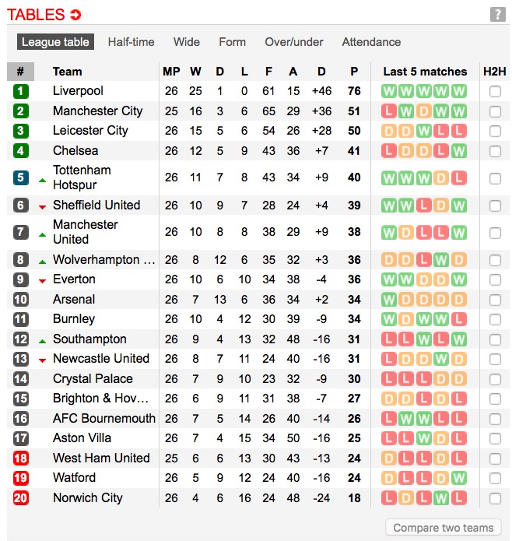Open the question mark help icon
Screen dimensions: 512x541
click(497, 15)
